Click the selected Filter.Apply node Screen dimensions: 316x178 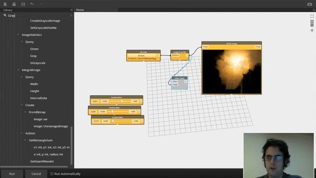pos(179,83)
